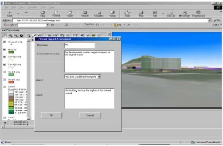Launch Messenger from the browser toolbar
The width and height of the screenshot is (223, 146).
(185, 14)
